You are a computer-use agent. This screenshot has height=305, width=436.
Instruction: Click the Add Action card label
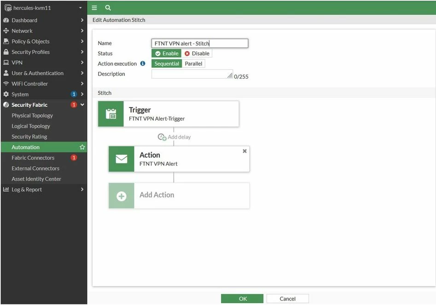pos(157,195)
